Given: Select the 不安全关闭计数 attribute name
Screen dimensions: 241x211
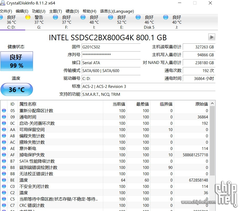Looking at the screenshot, I should point(34,186).
